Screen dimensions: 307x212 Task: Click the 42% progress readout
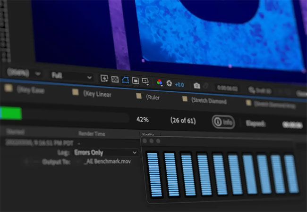(143, 120)
